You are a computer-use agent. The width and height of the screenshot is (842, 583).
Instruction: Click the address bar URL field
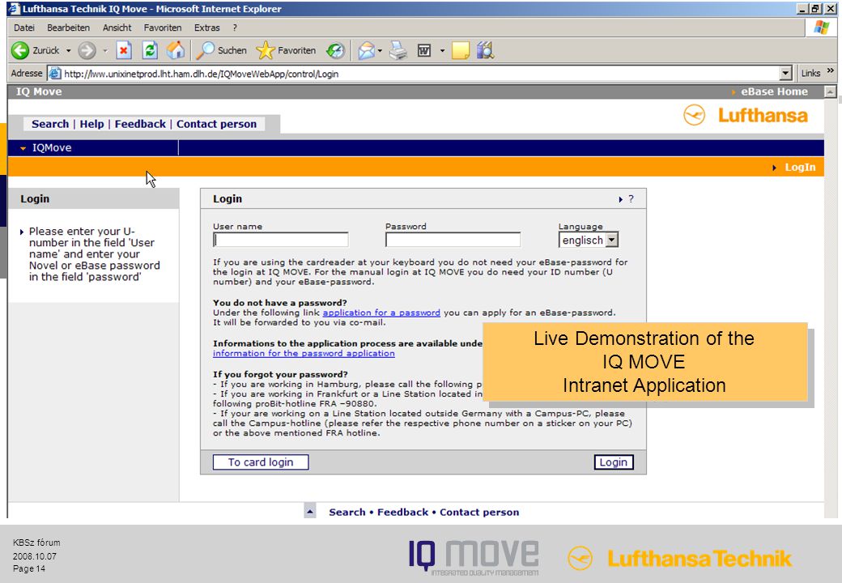click(420, 74)
